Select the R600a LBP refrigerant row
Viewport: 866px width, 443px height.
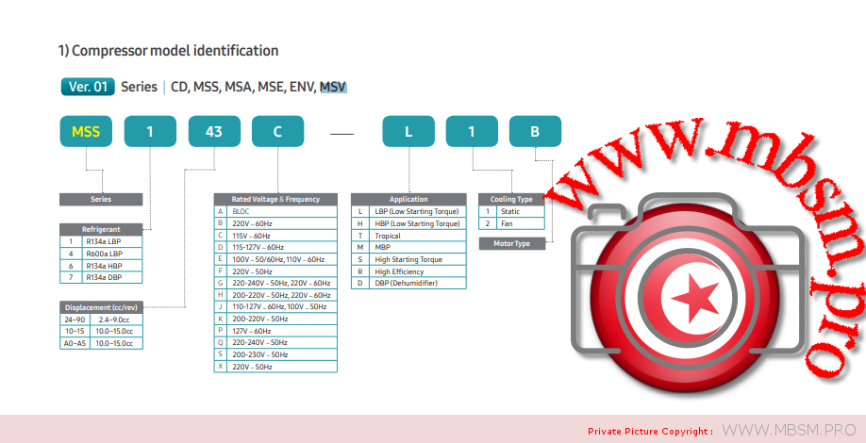click(102, 254)
